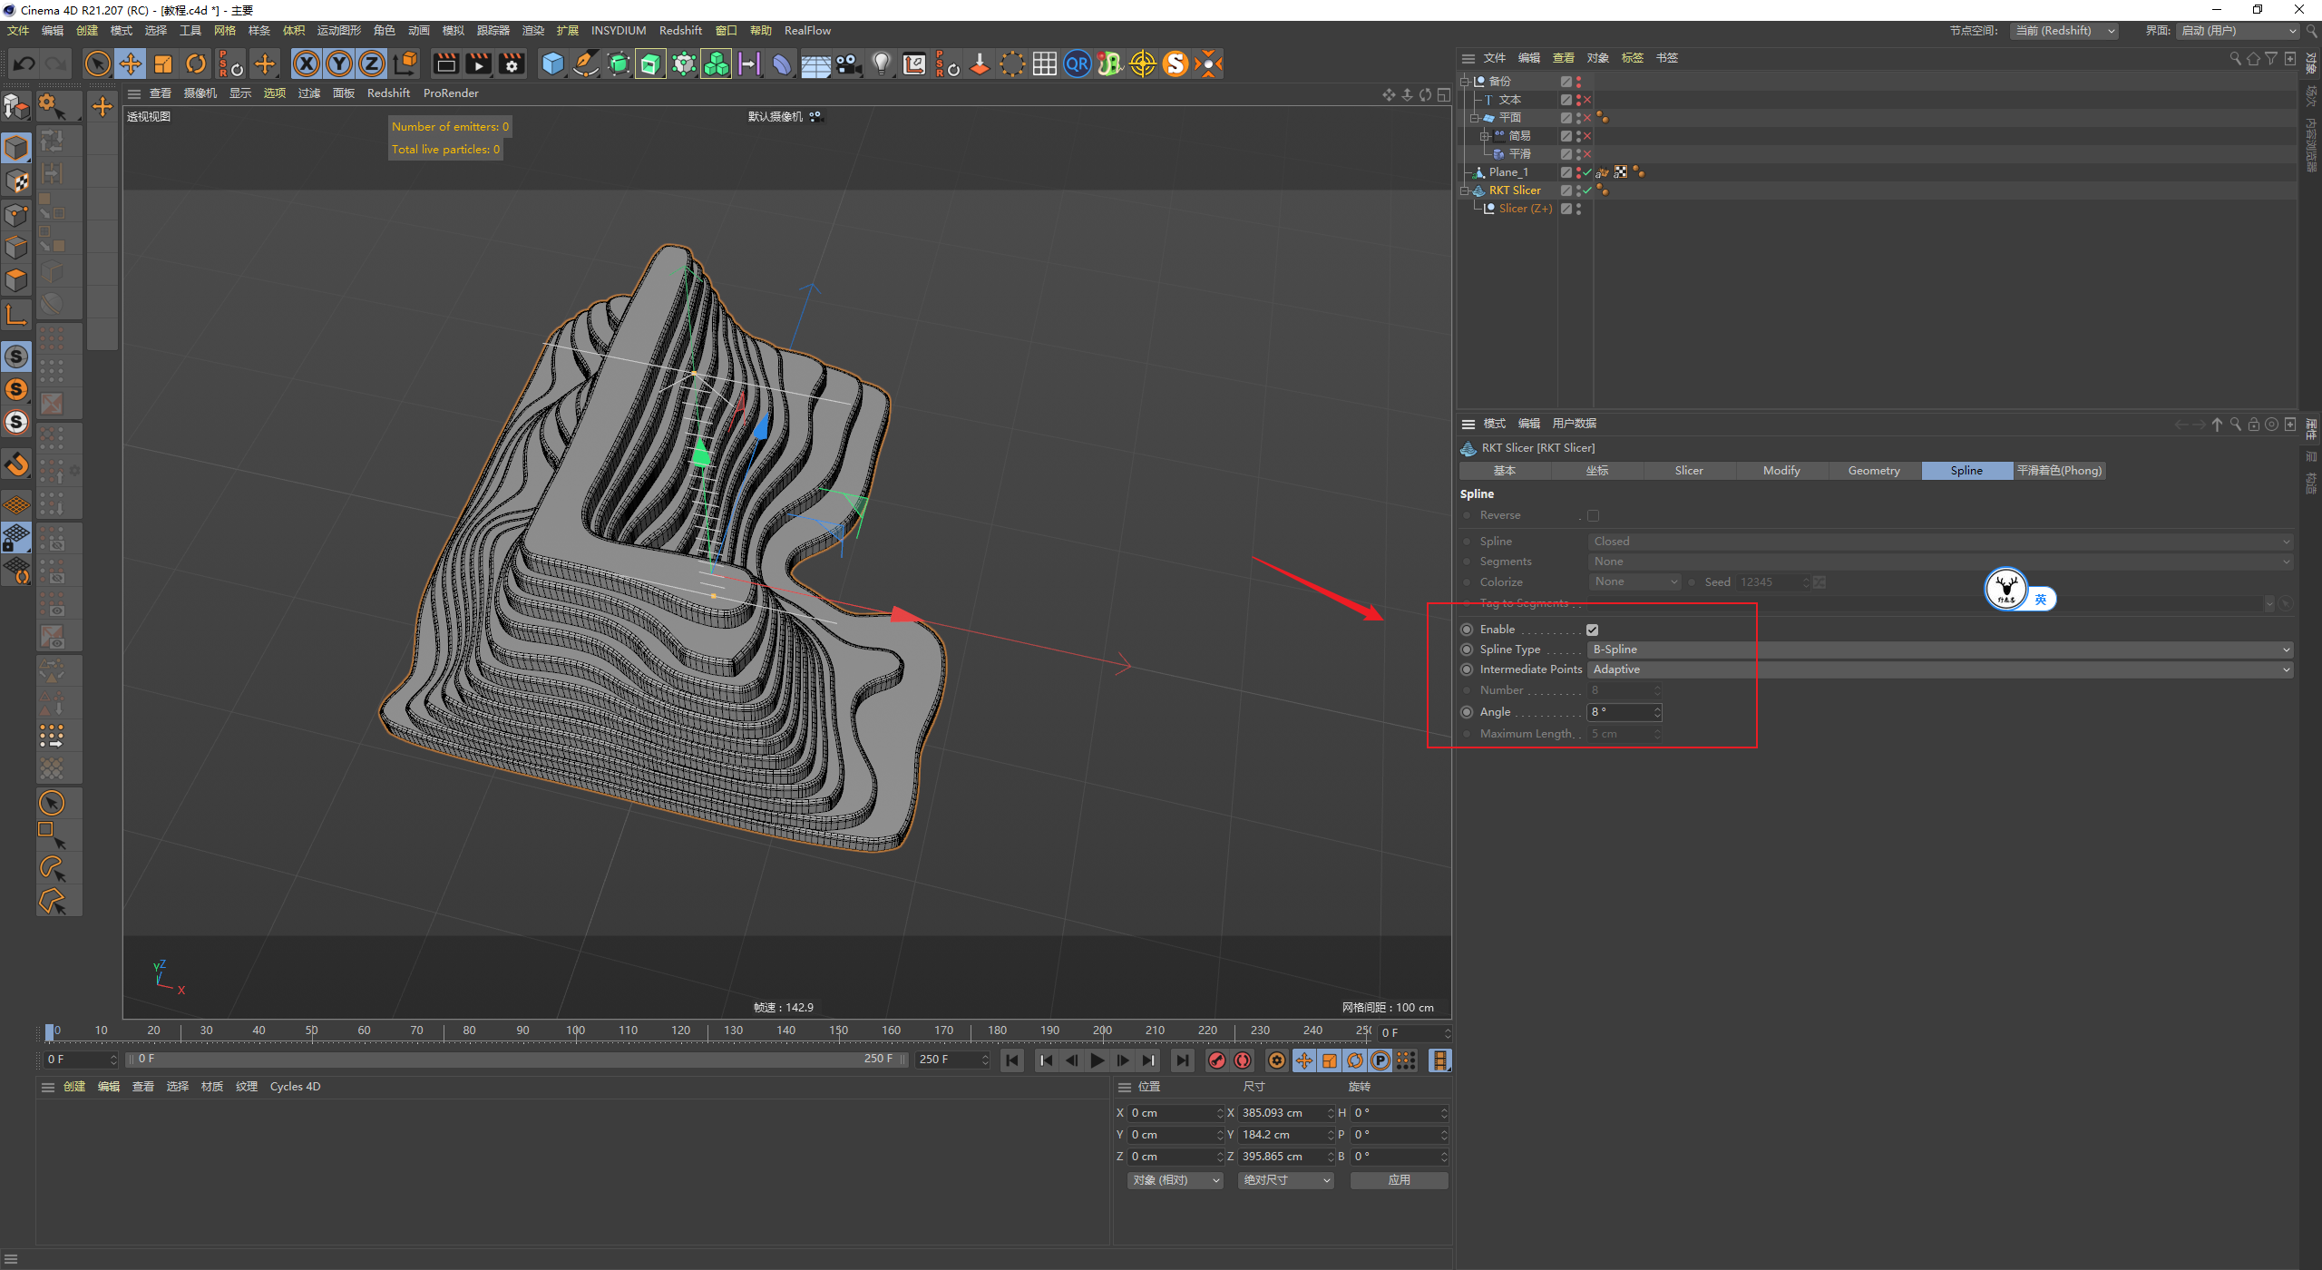Image resolution: width=2322 pixels, height=1270 pixels.
Task: Click the Record active objects icon
Action: pyautogui.click(x=1217, y=1060)
